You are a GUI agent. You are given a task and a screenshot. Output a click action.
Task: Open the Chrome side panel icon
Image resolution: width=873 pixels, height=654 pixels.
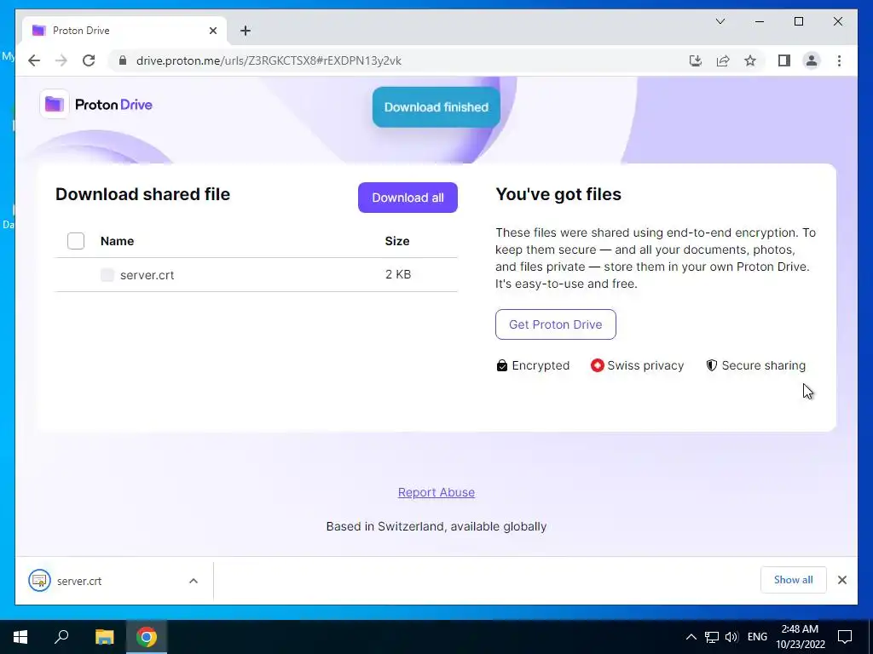[784, 60]
